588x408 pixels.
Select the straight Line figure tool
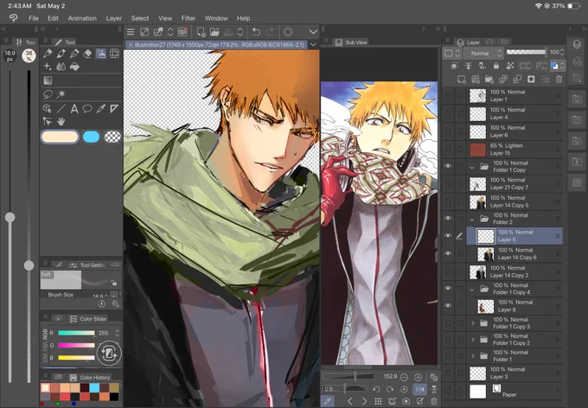[61, 109]
